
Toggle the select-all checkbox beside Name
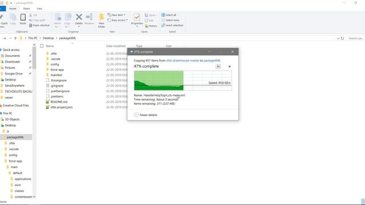(42, 46)
